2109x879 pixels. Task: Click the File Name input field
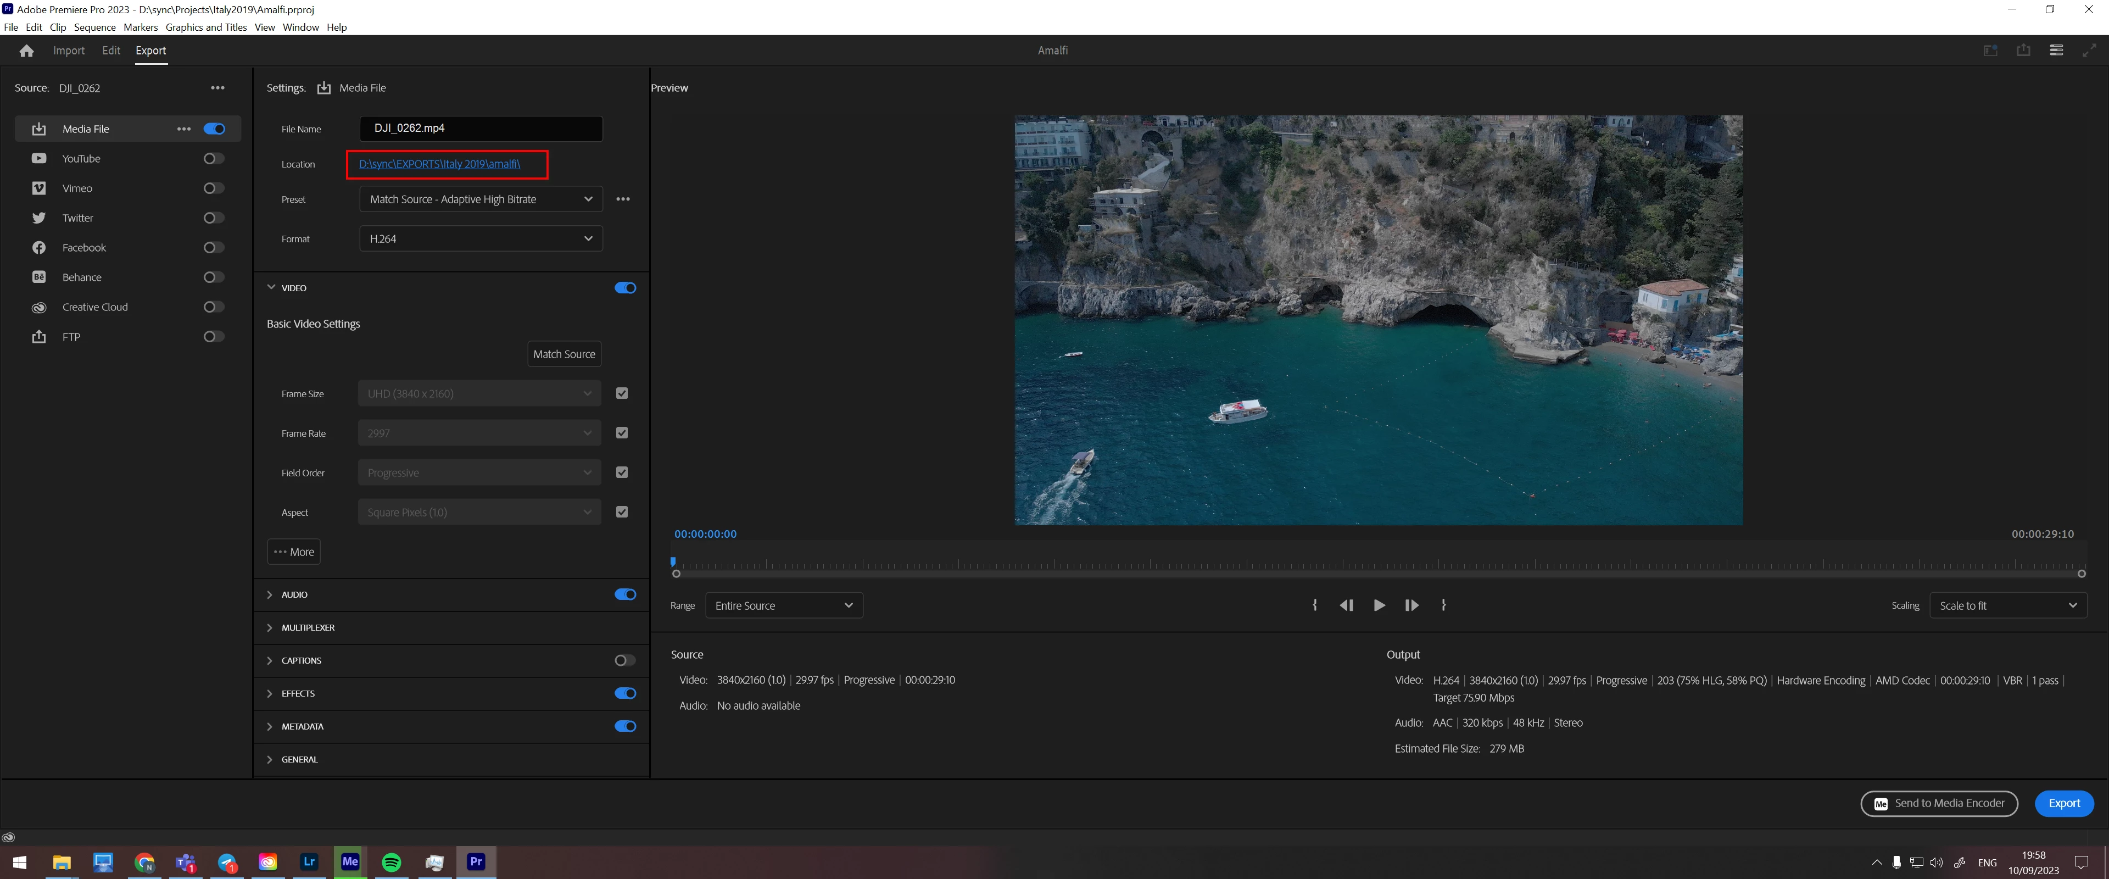pos(481,129)
